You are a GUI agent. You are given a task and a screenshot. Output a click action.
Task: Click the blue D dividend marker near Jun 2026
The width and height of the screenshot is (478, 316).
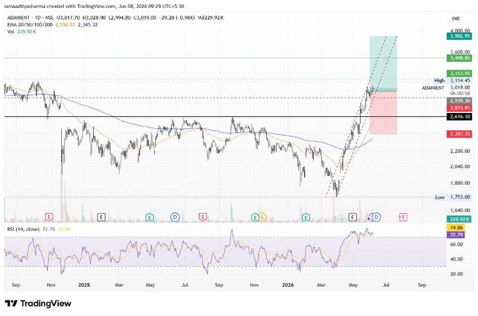[x=376, y=217]
